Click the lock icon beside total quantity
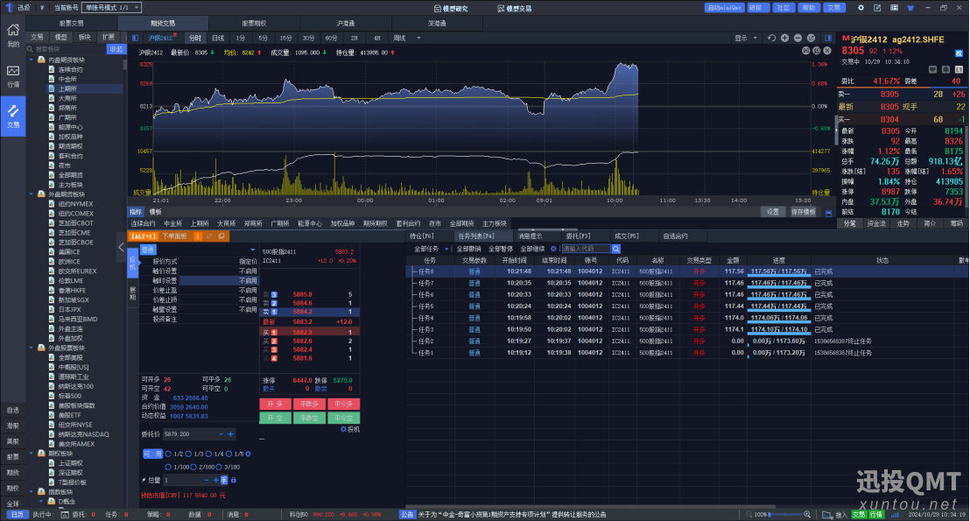Viewport: 970px width, 521px height. (233, 480)
